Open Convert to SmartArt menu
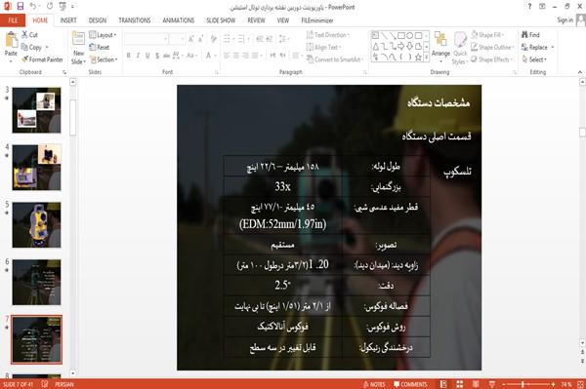This screenshot has width=586, height=389. (x=335, y=59)
